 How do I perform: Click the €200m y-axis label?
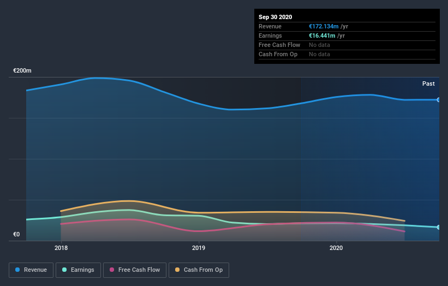click(22, 70)
